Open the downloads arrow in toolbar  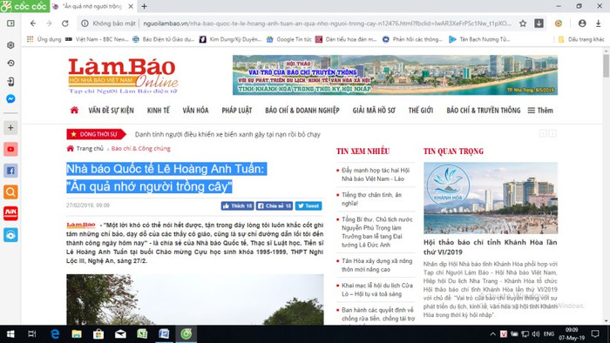(599, 24)
